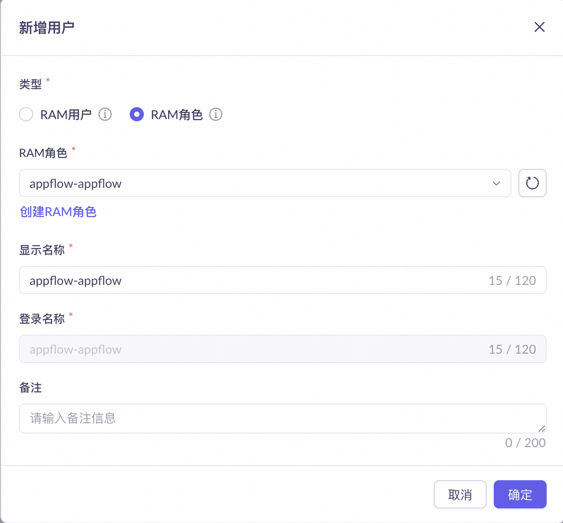Click the RAM角色 label above the dropdown
Viewport: 563px width, 523px height.
tap(43, 153)
